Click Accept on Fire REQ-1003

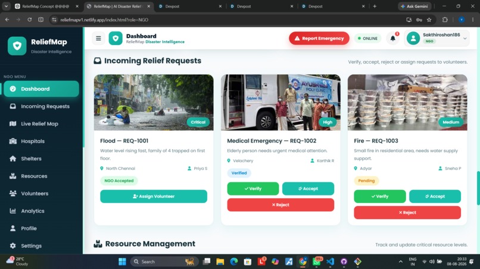click(x=435, y=197)
